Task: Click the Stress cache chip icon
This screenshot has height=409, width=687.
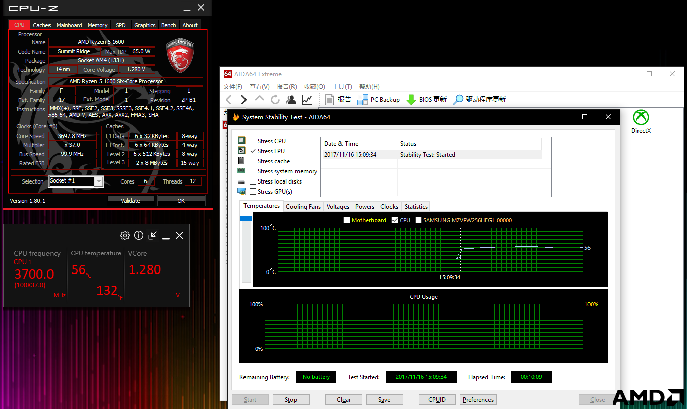Action: [241, 161]
